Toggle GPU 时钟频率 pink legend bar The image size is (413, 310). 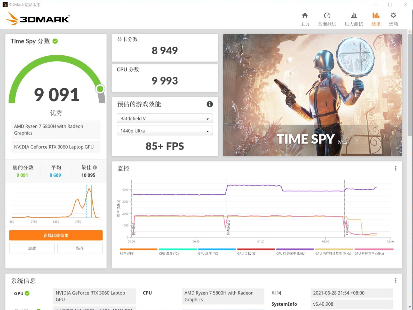coord(374,249)
